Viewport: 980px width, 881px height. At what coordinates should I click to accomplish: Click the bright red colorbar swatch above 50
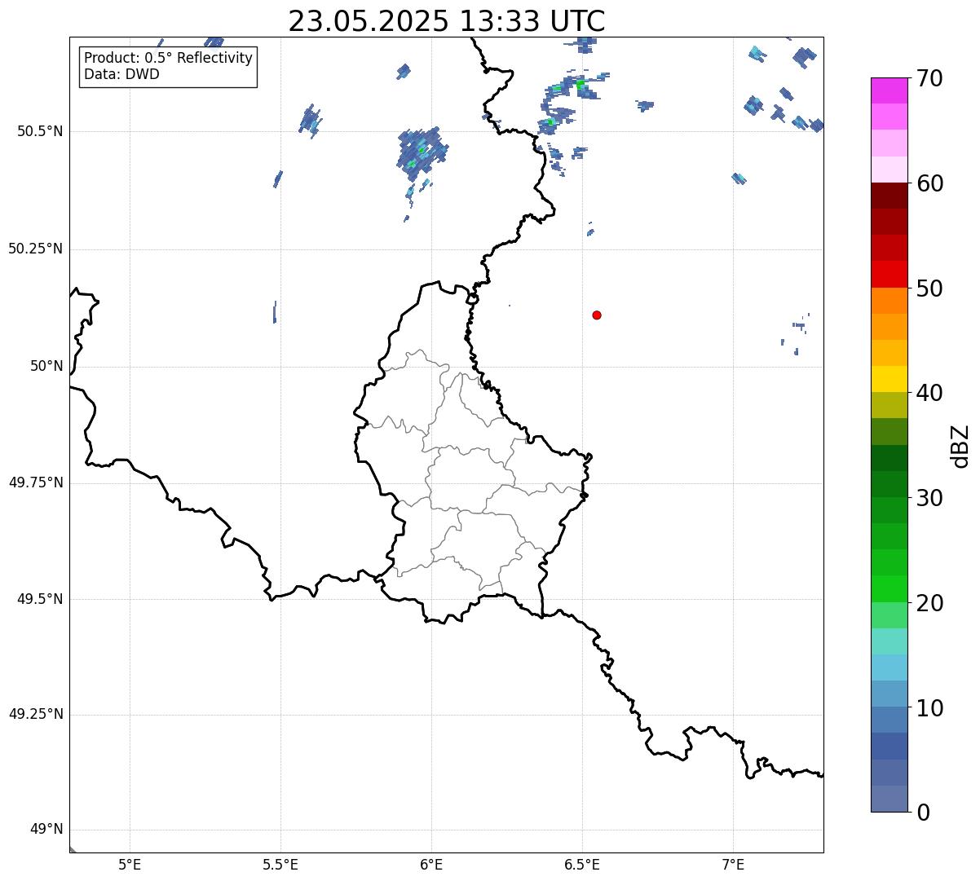889,274
